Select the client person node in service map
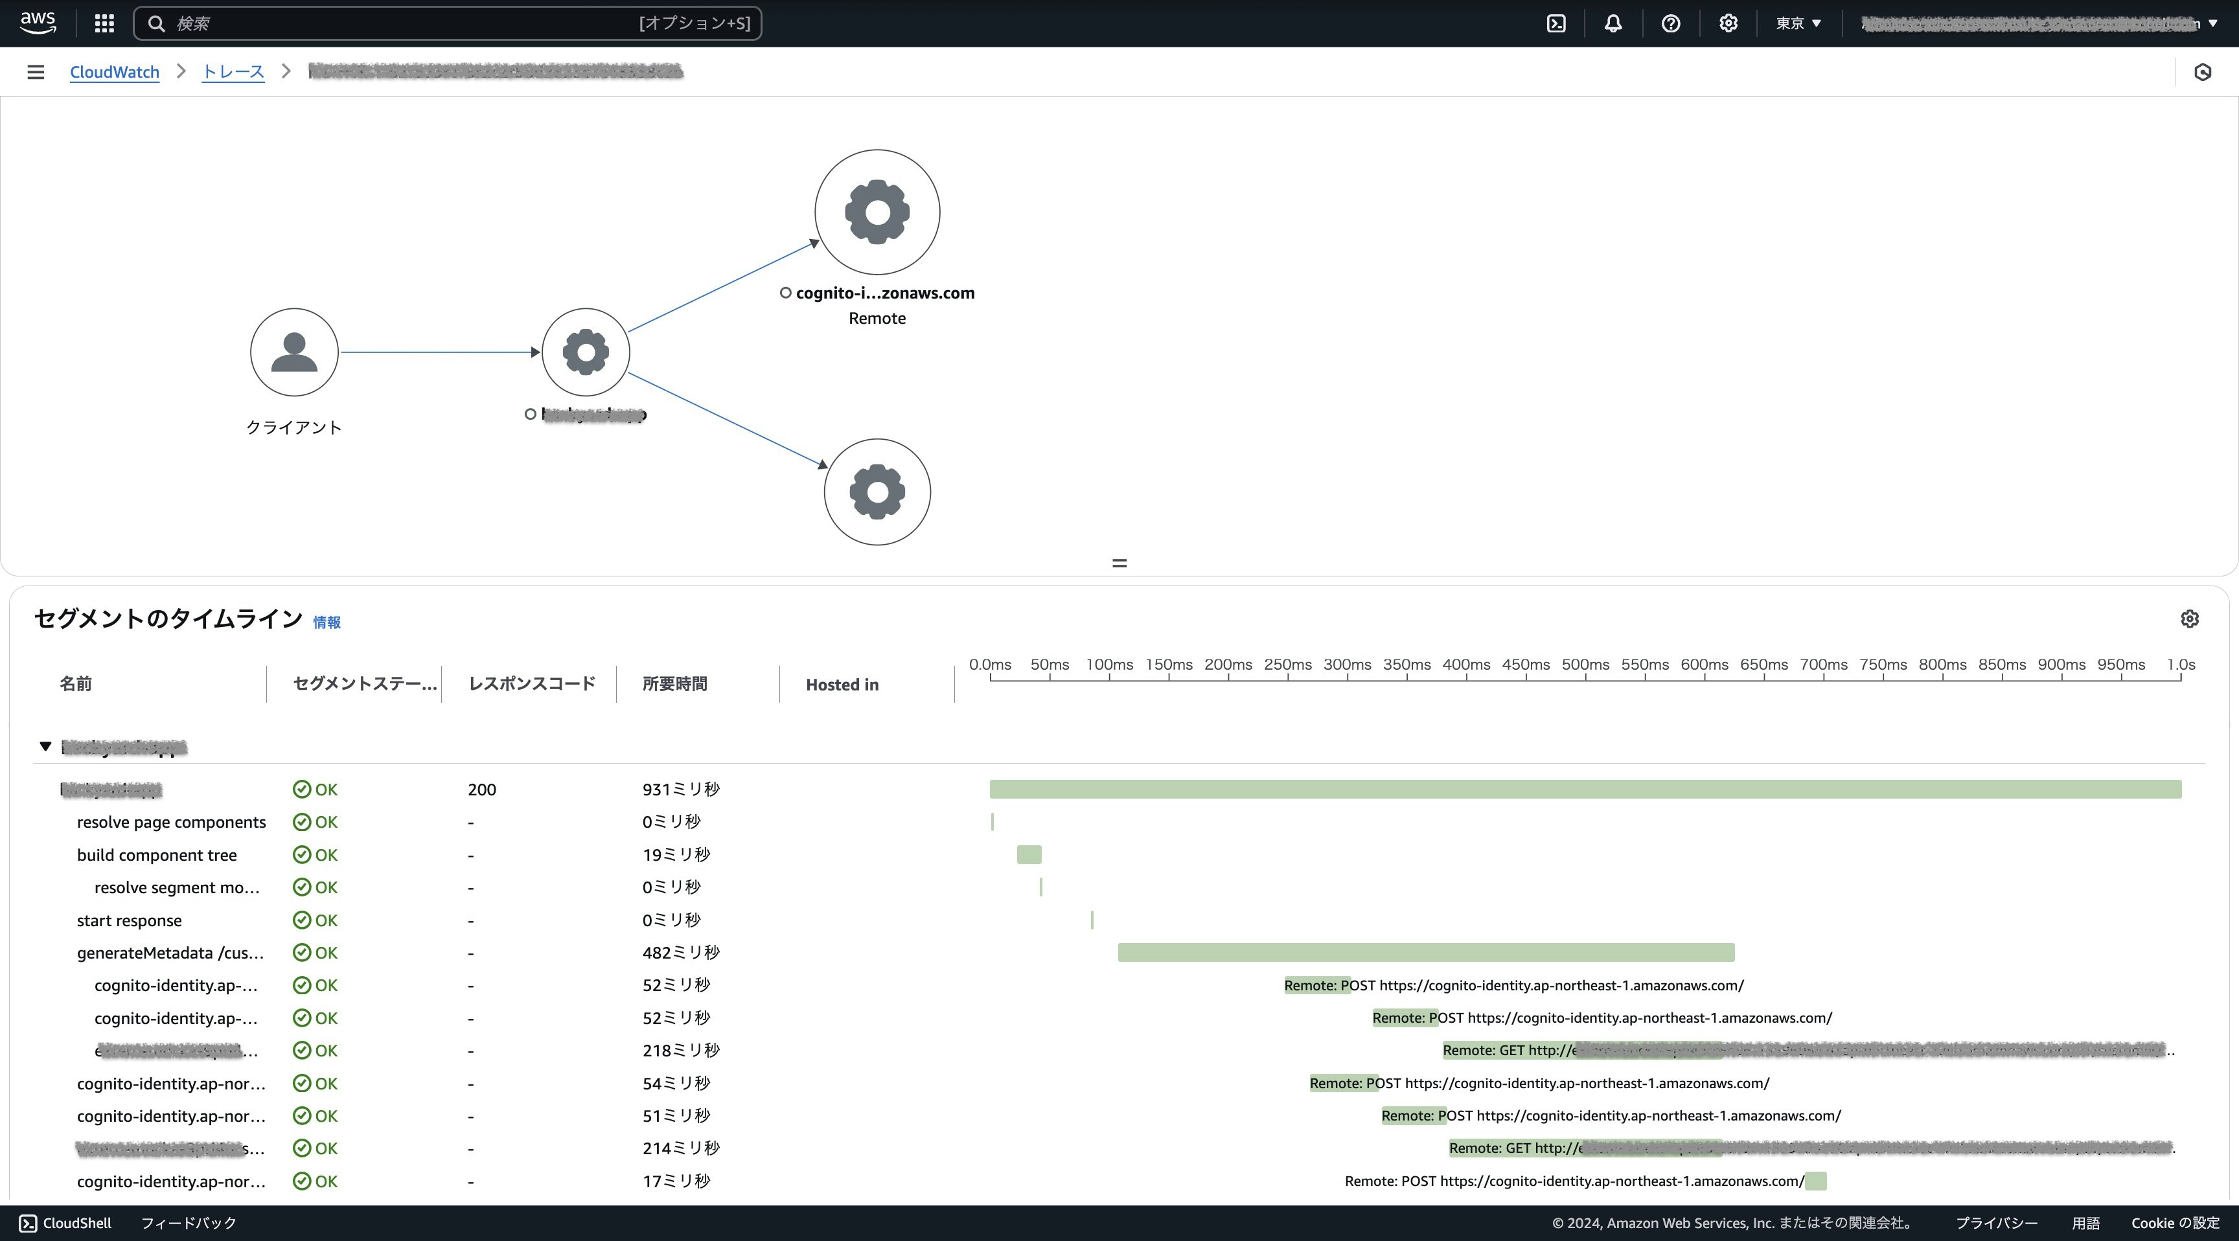This screenshot has width=2239, height=1241. [293, 352]
